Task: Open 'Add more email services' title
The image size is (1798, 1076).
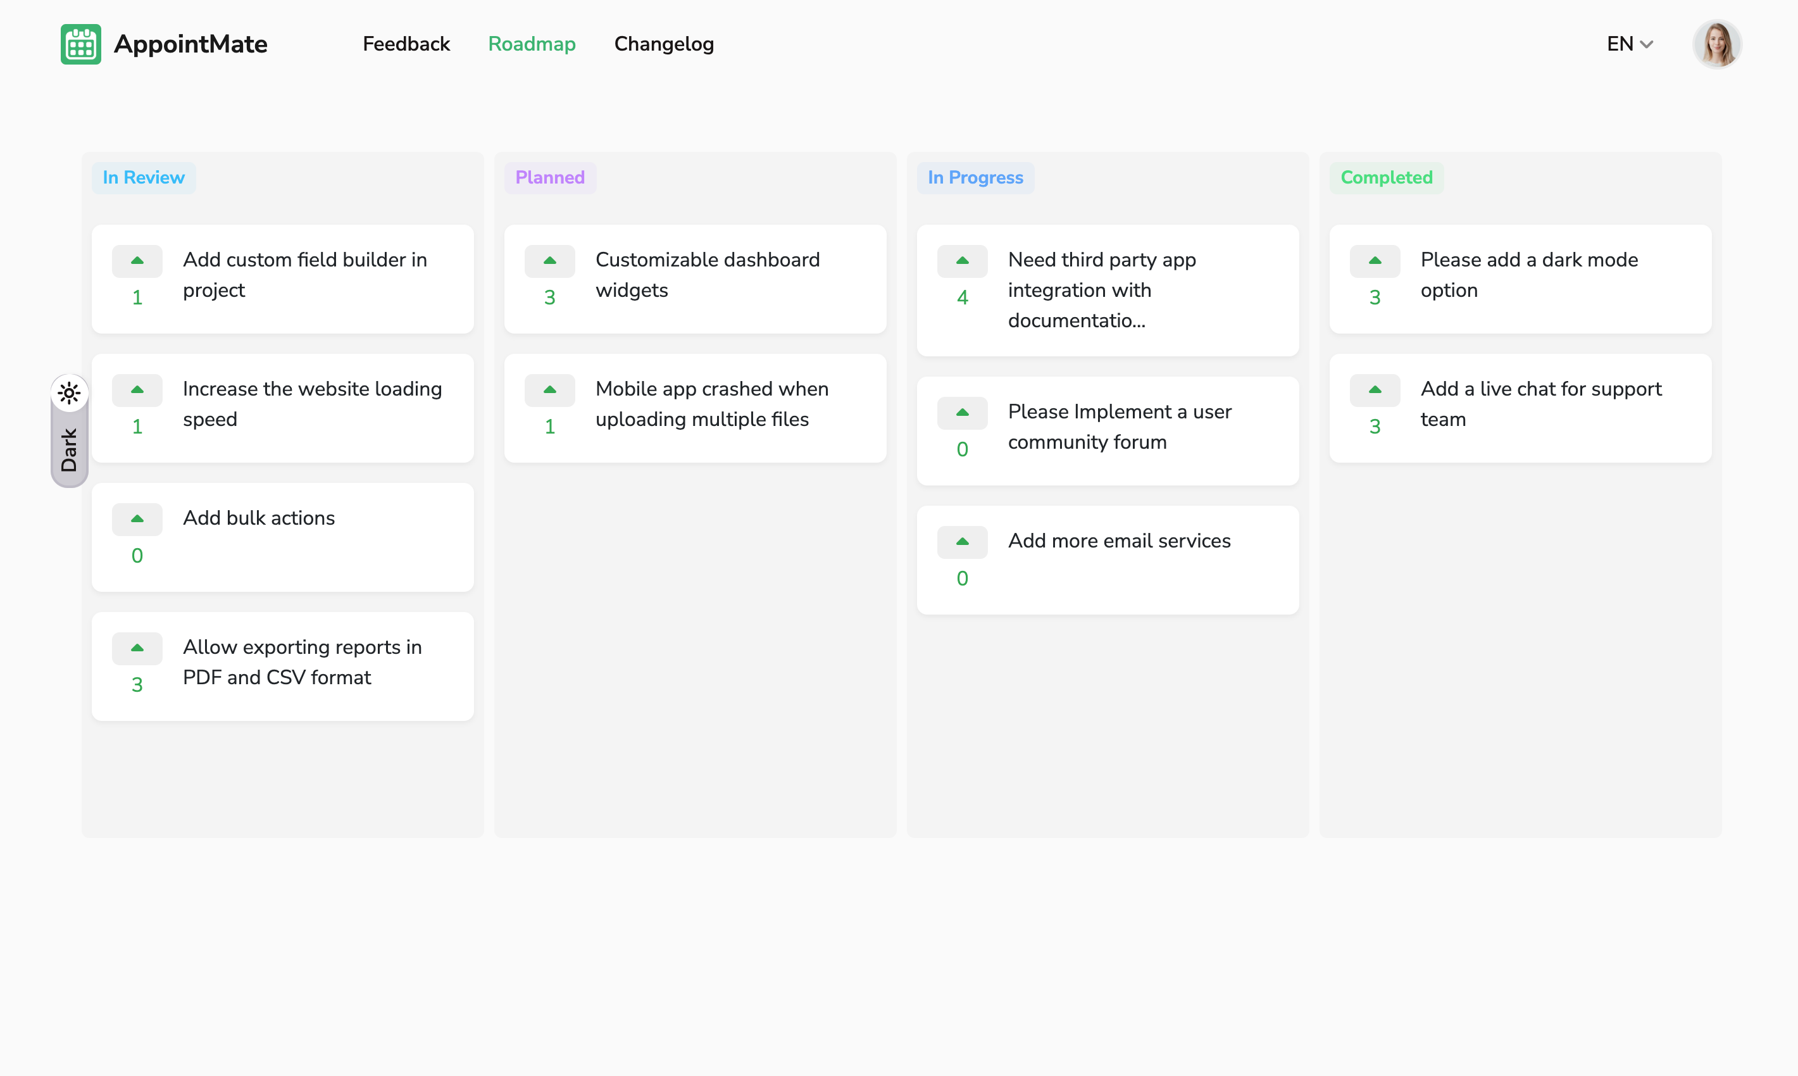Action: tap(1120, 540)
